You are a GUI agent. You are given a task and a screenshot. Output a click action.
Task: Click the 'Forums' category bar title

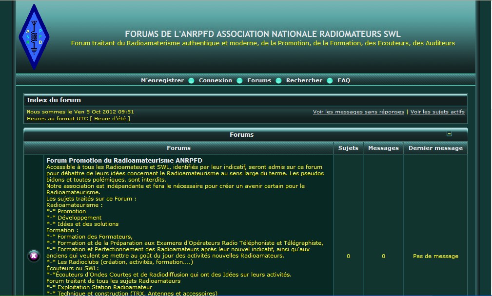[241, 135]
